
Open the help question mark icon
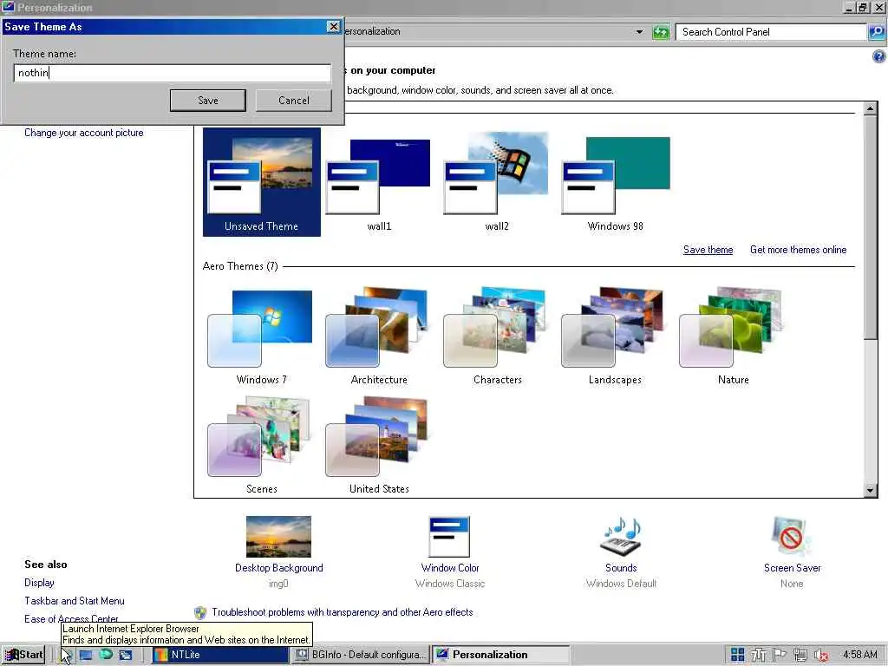click(878, 56)
